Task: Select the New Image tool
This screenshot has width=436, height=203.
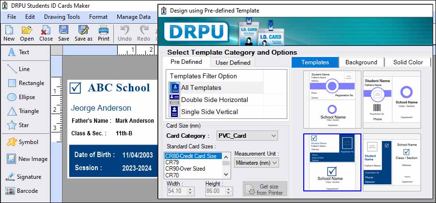Action: point(27,159)
